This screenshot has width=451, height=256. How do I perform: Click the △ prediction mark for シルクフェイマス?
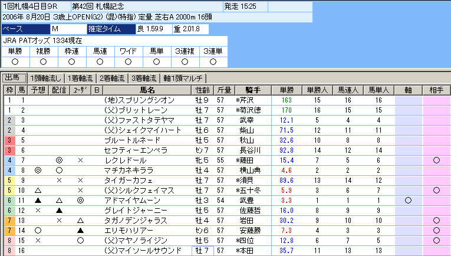38,191
